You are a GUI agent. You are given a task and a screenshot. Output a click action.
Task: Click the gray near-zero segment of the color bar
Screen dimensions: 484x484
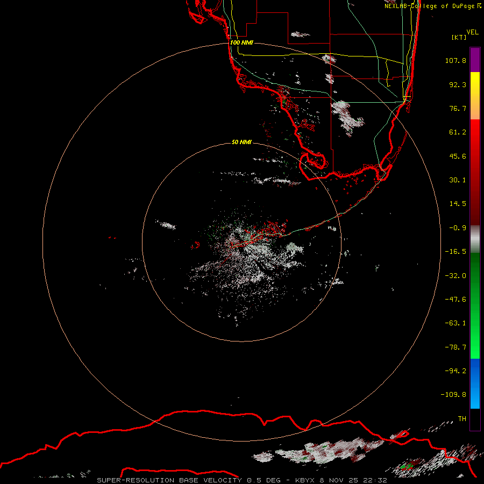[x=475, y=239]
